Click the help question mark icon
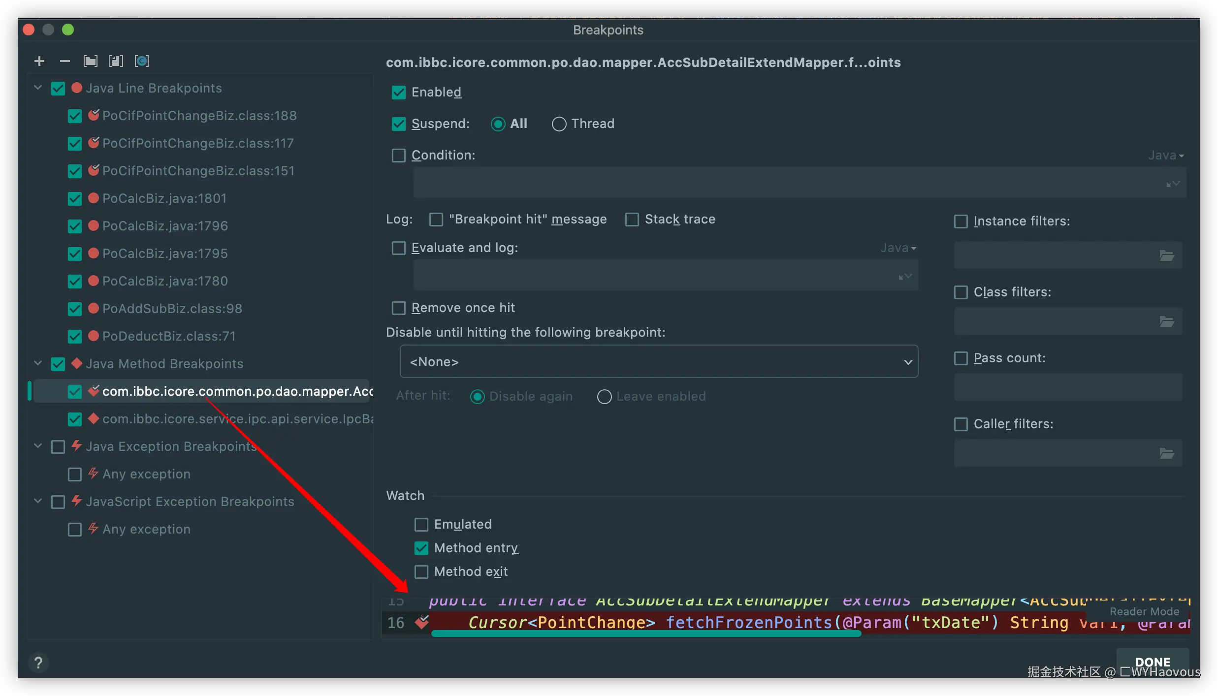This screenshot has height=696, width=1218. coord(38,663)
